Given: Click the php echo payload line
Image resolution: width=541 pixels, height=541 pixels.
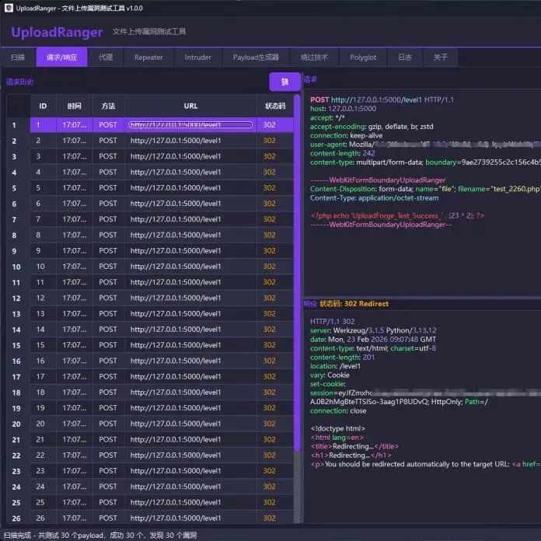Looking at the screenshot, I should click(397, 216).
